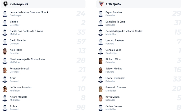
Task: Open the LDU Quito team header
Action: 113,4
